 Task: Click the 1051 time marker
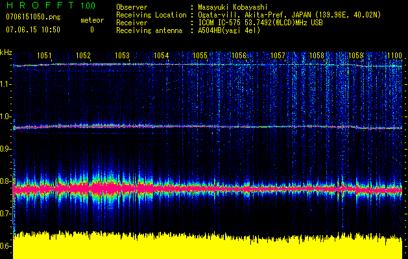coord(44,55)
